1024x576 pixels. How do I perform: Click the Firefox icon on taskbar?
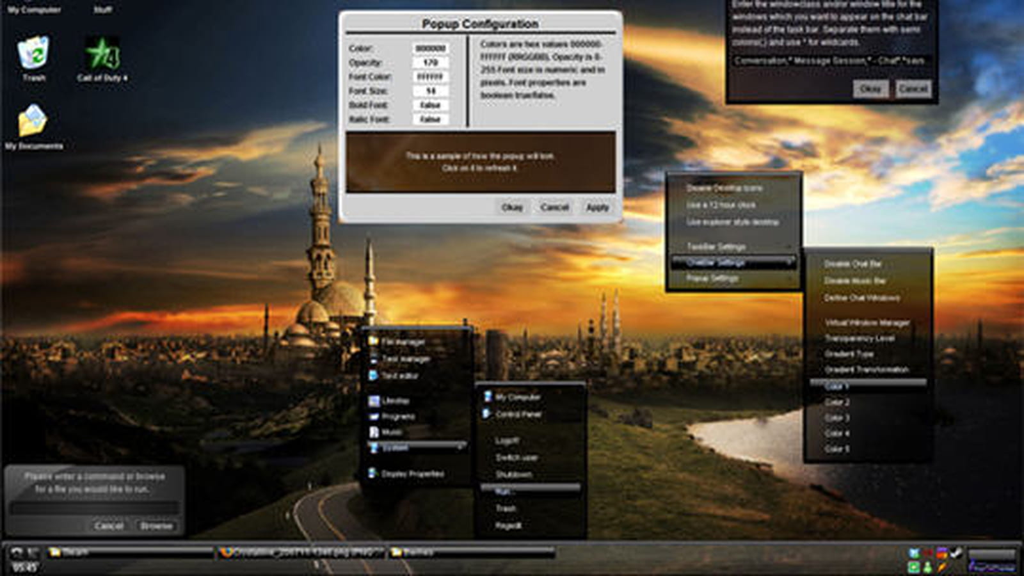[x=225, y=552]
